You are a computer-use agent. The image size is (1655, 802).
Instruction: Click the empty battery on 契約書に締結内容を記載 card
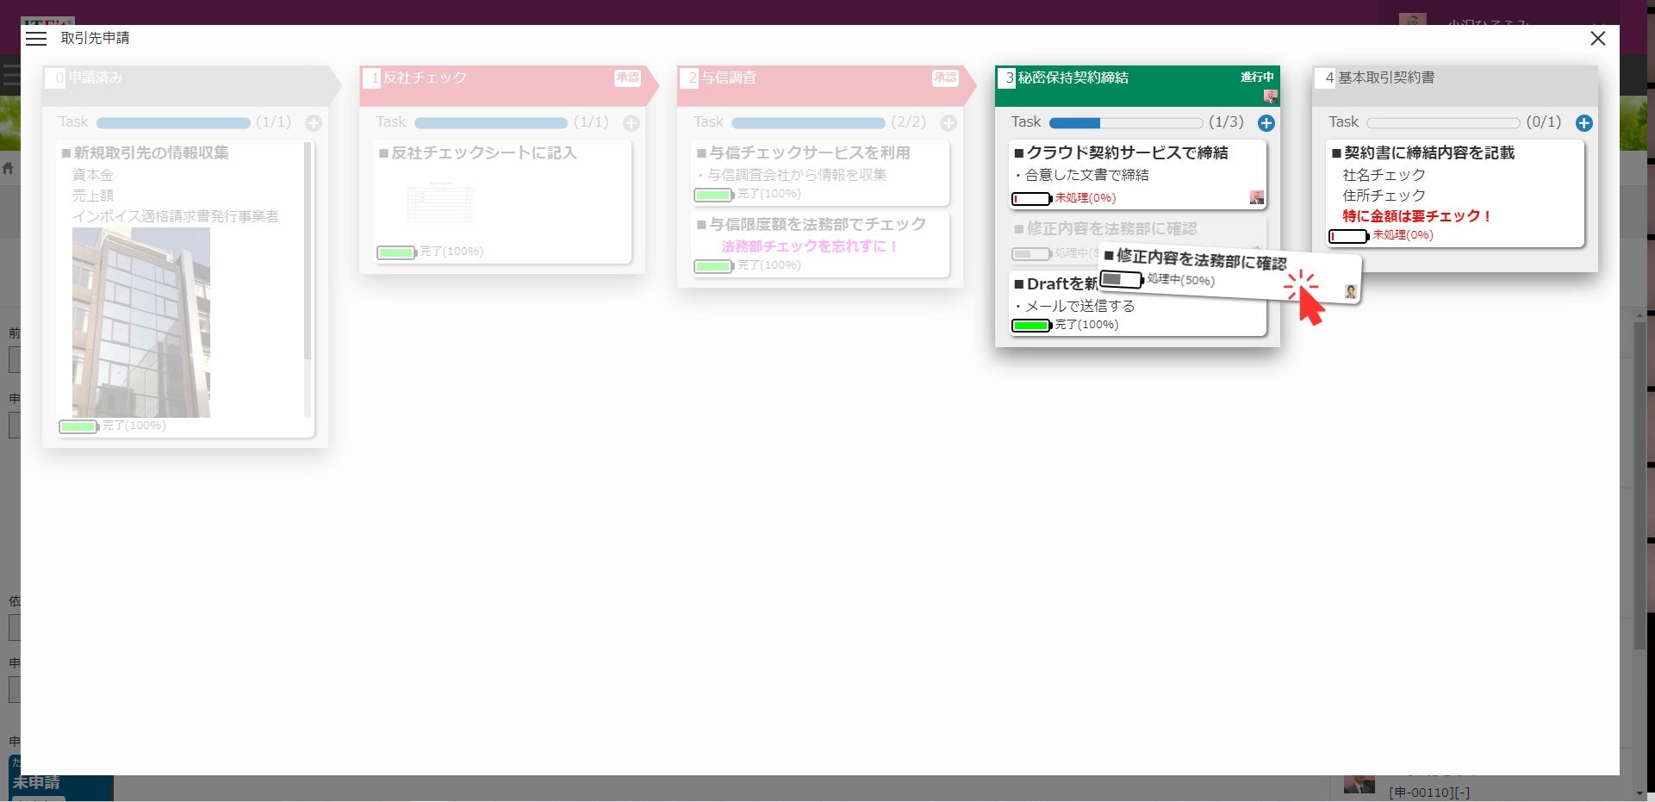[x=1348, y=236]
